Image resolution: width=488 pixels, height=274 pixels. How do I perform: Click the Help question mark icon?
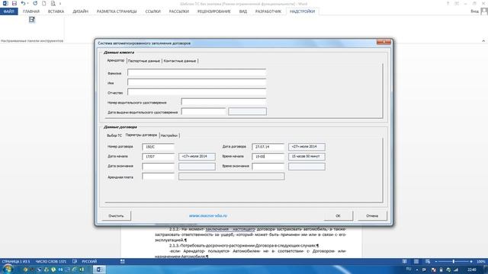(448, 3)
